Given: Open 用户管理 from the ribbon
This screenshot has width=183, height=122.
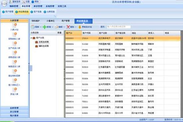Looking at the screenshot, I should pos(8,12).
